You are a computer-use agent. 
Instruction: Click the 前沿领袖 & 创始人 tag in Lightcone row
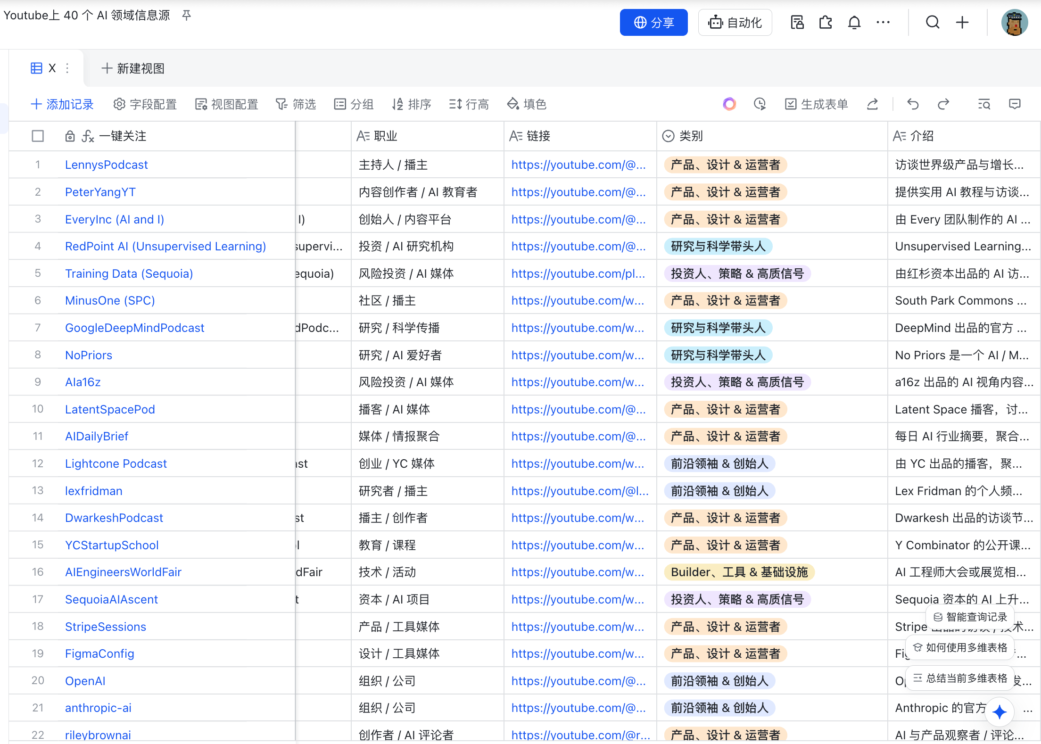click(720, 464)
